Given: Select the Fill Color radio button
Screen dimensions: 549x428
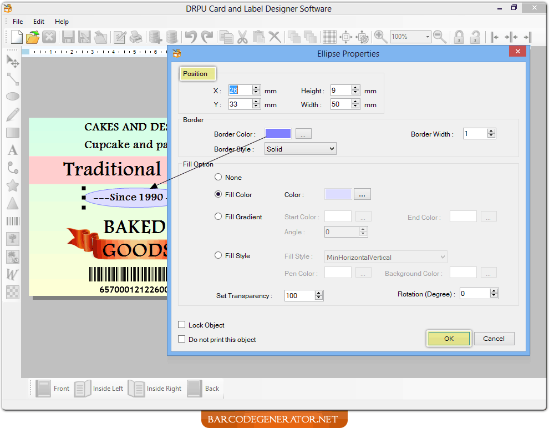Looking at the screenshot, I should [218, 194].
